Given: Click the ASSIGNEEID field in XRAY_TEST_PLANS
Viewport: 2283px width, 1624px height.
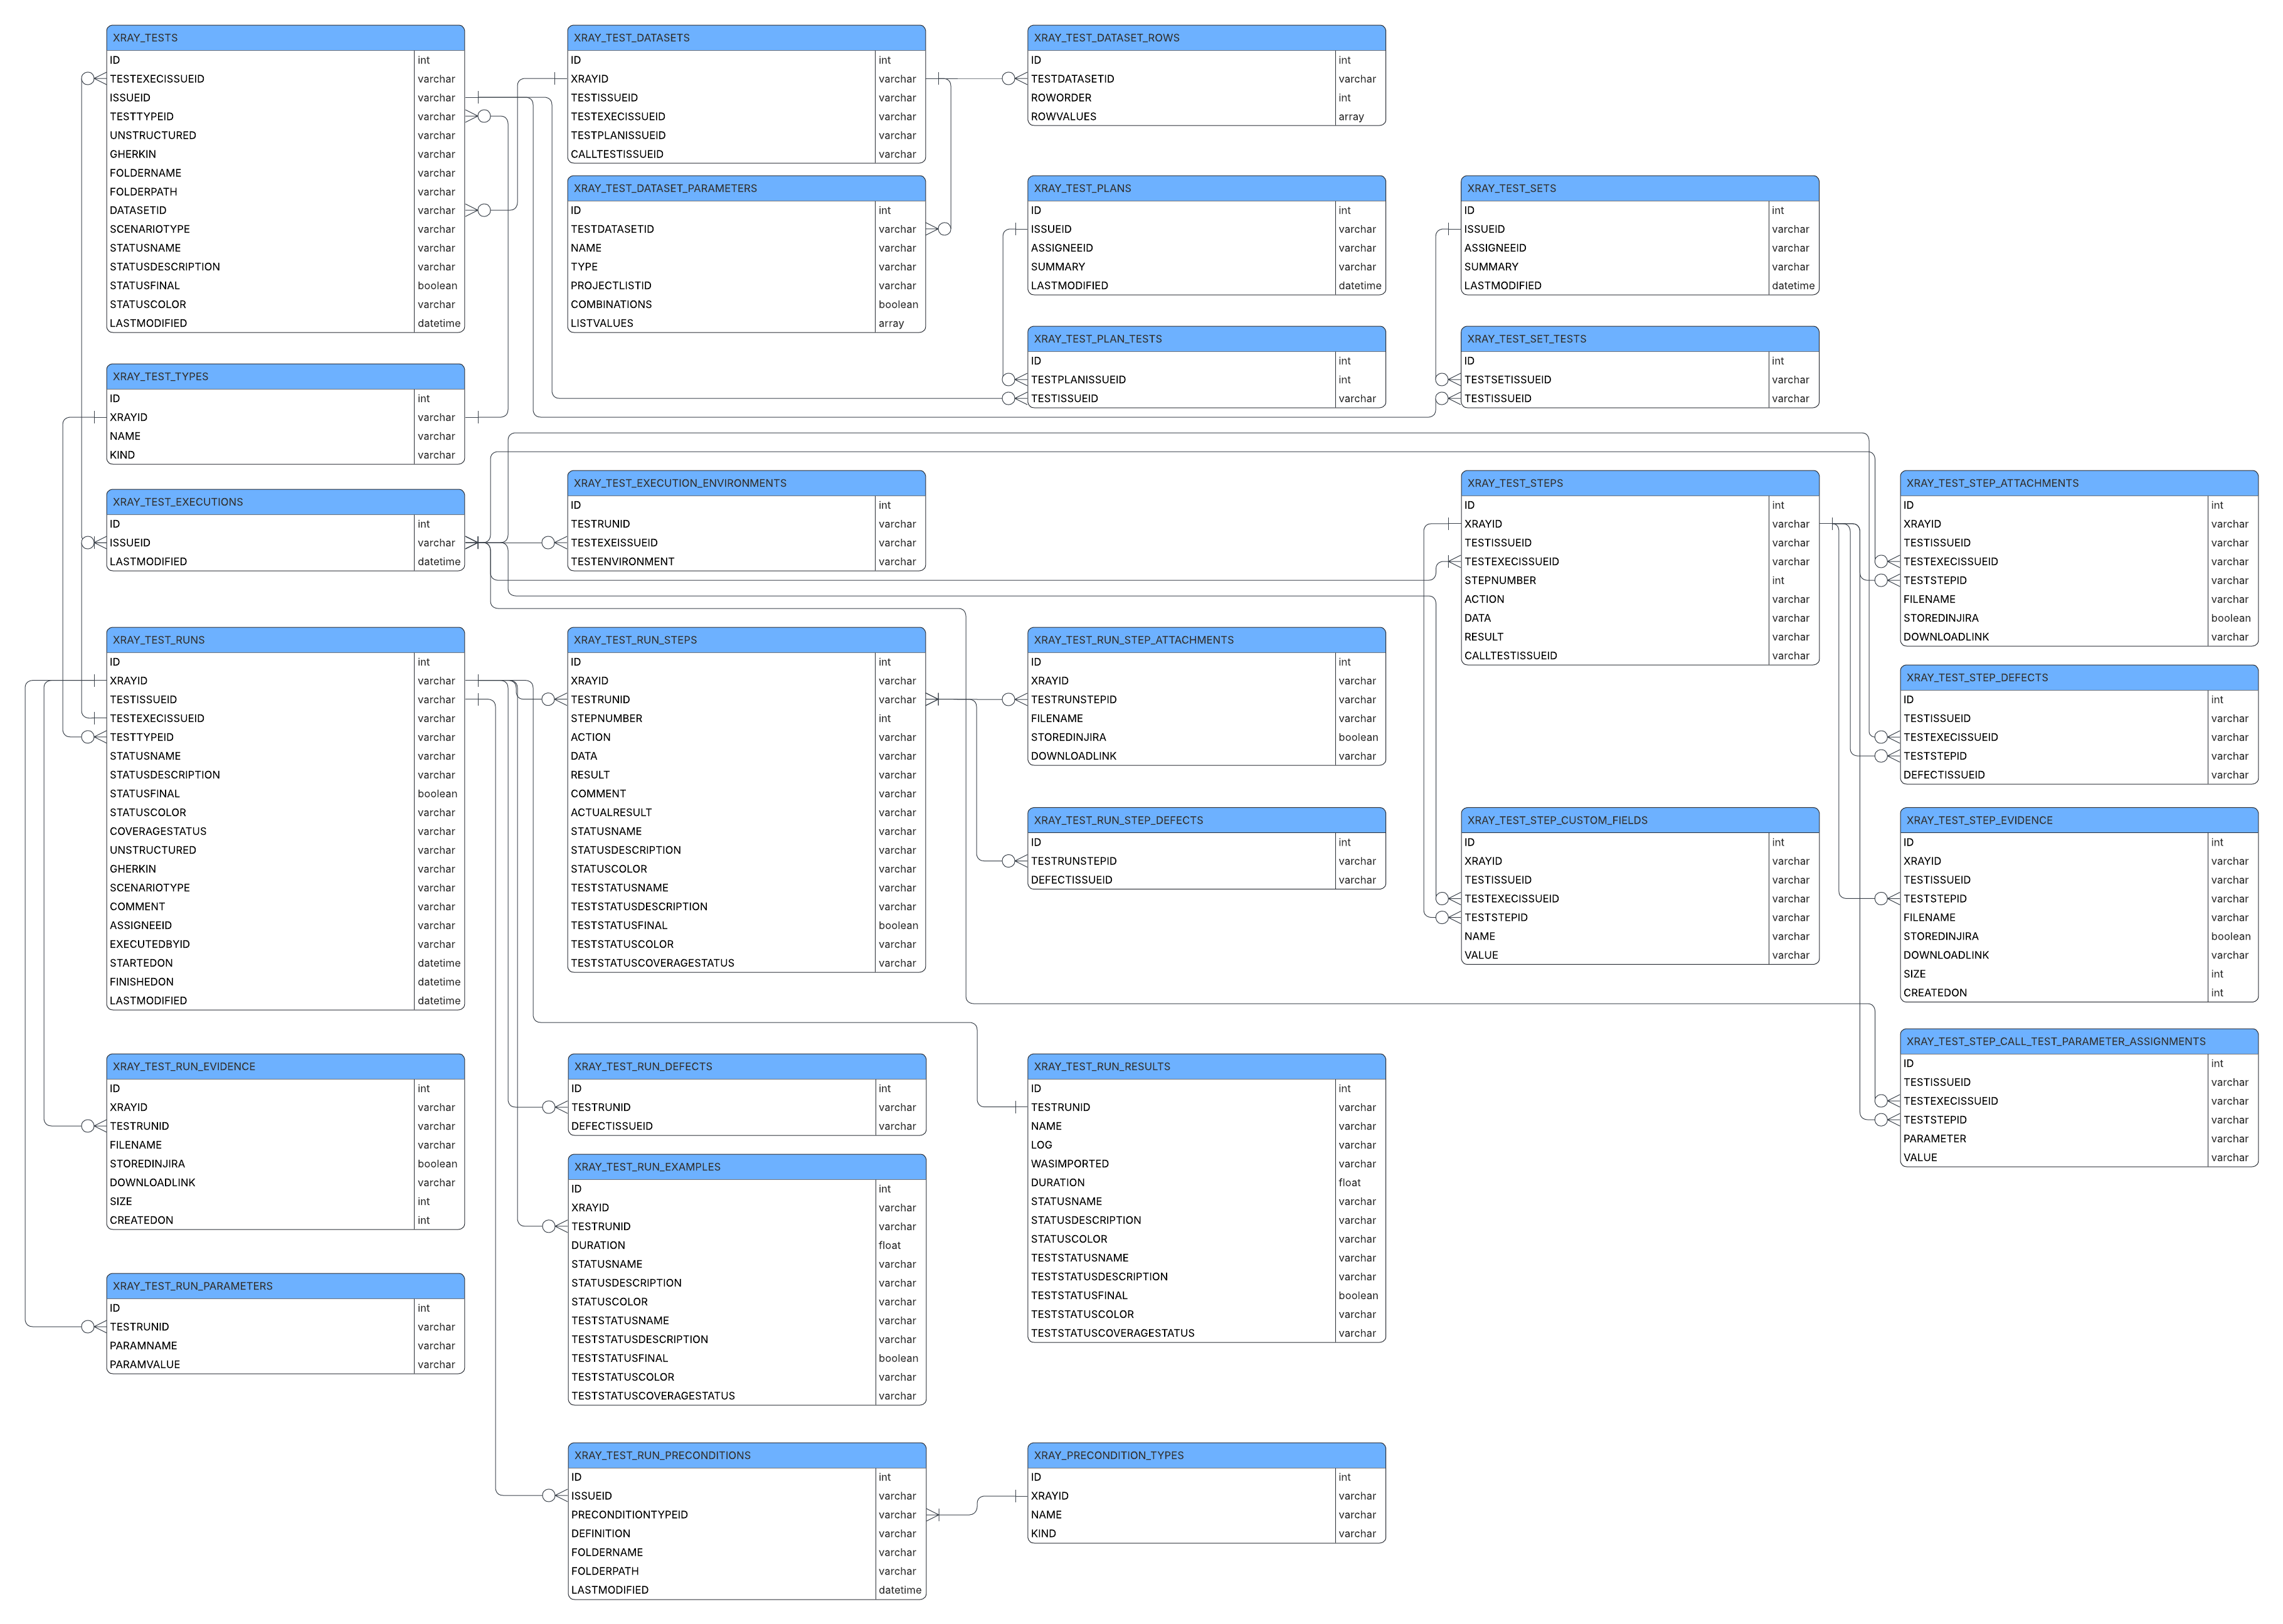Looking at the screenshot, I should pyautogui.click(x=1206, y=248).
